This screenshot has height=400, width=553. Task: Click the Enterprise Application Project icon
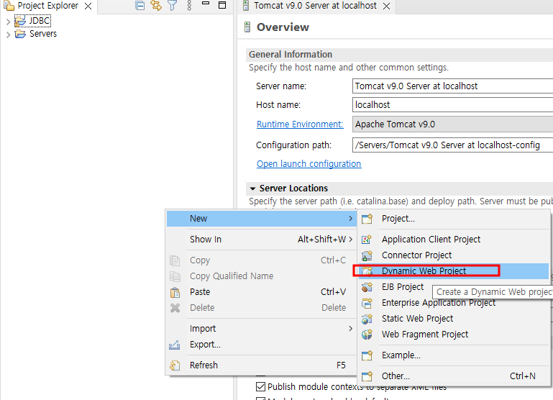tap(367, 303)
